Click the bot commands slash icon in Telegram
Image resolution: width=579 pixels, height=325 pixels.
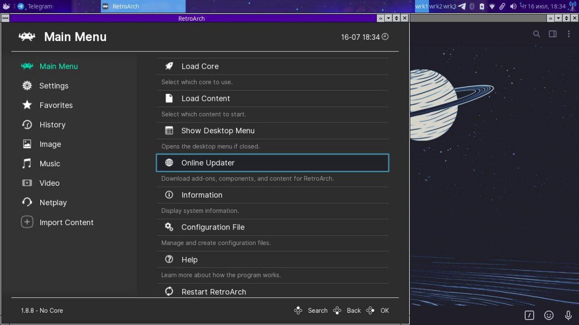pos(529,315)
